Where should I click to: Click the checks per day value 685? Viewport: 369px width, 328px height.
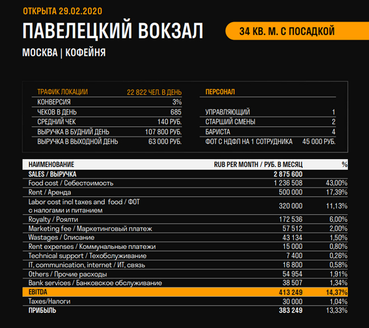176,112
